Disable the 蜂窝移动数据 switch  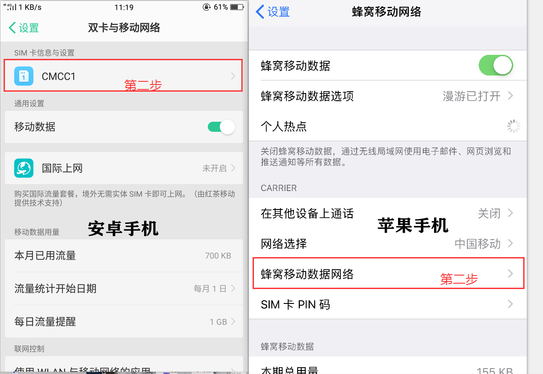(x=496, y=66)
